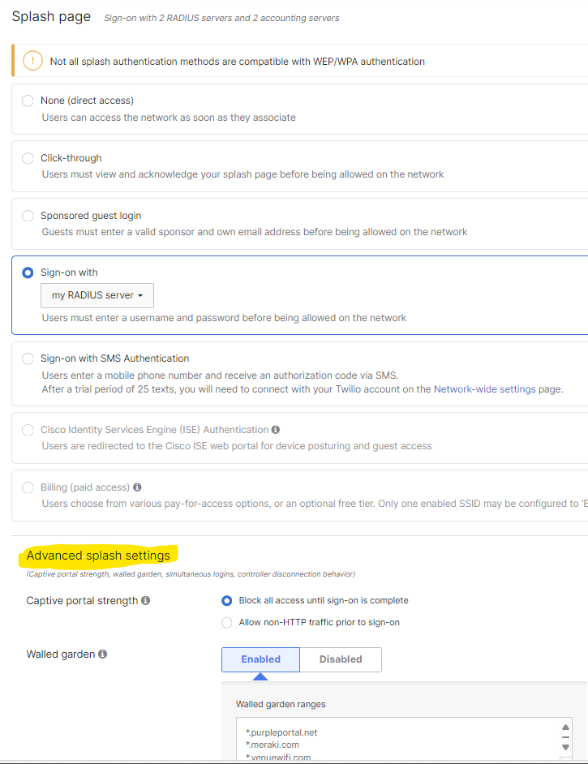This screenshot has height=764, width=588.
Task: Open the Network-wide settings link
Action: click(x=484, y=389)
